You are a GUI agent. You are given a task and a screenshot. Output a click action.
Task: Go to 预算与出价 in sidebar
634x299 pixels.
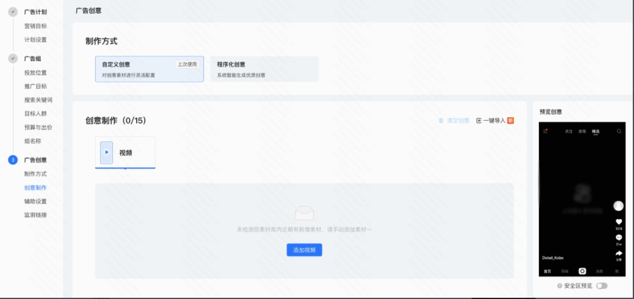pyautogui.click(x=38, y=128)
